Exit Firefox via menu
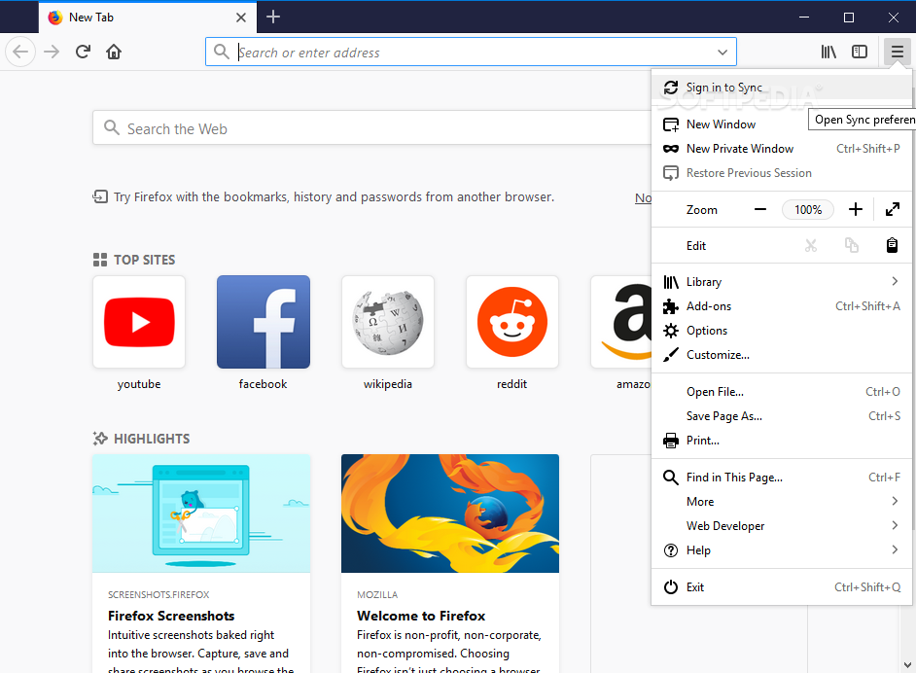 pyautogui.click(x=782, y=587)
